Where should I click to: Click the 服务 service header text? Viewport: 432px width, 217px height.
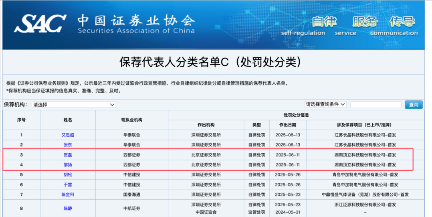click(x=365, y=22)
